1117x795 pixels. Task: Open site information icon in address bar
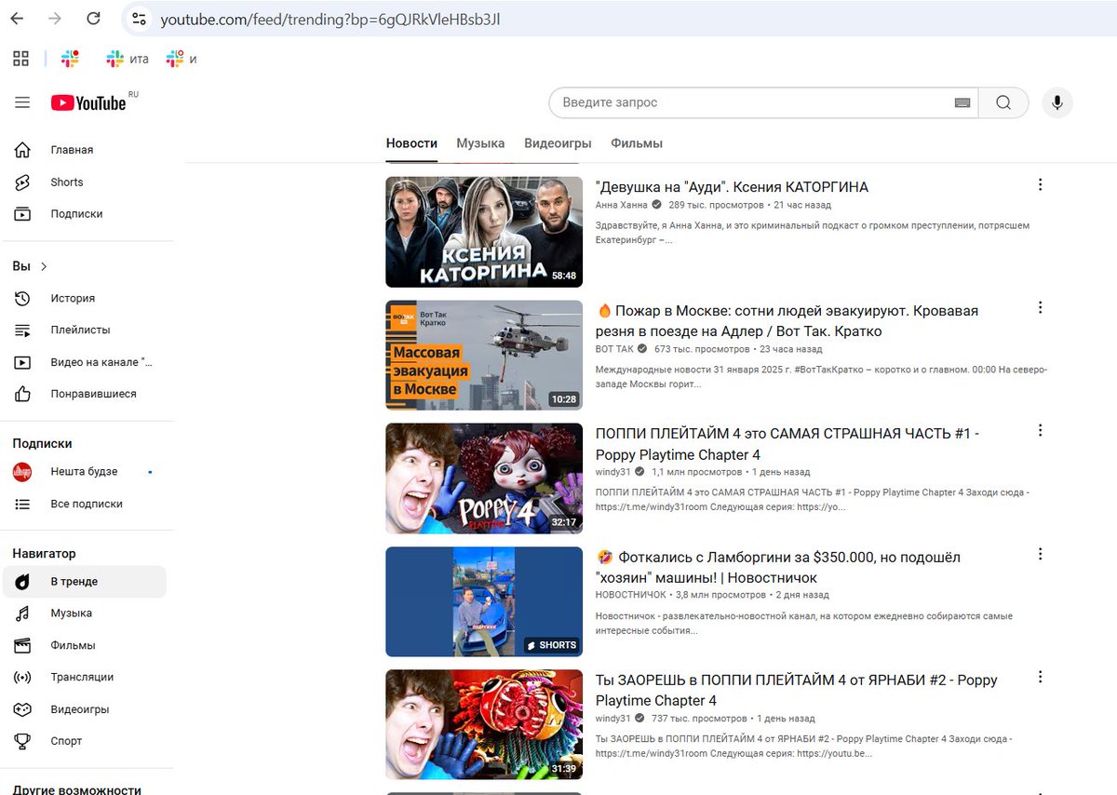pos(139,19)
